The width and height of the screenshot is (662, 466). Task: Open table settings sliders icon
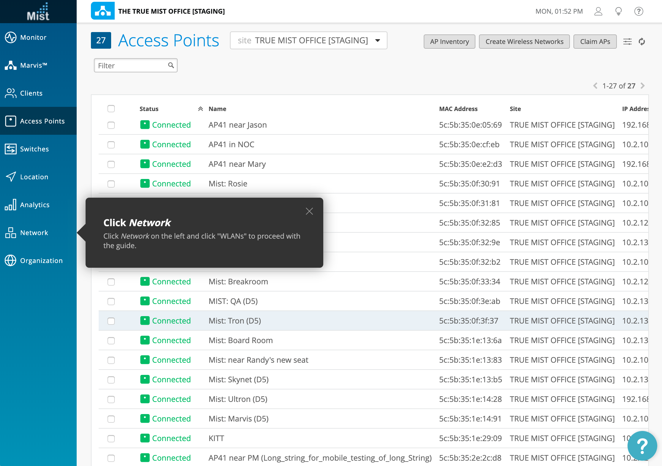coord(627,42)
